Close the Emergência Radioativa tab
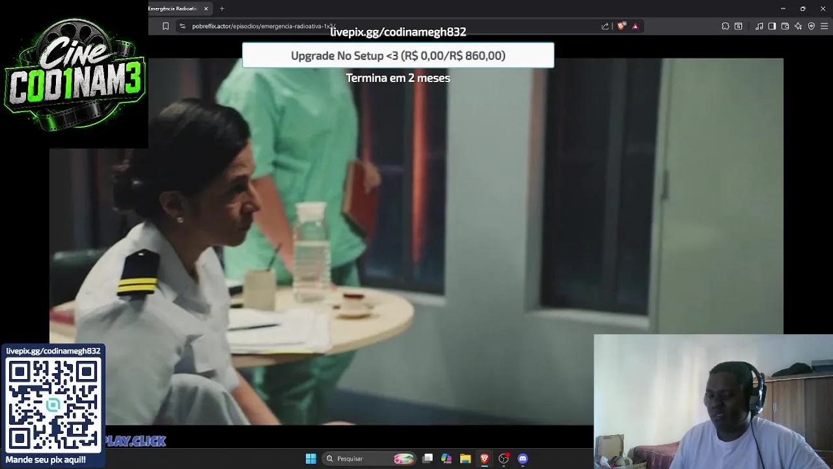The height and width of the screenshot is (469, 833). [206, 8]
